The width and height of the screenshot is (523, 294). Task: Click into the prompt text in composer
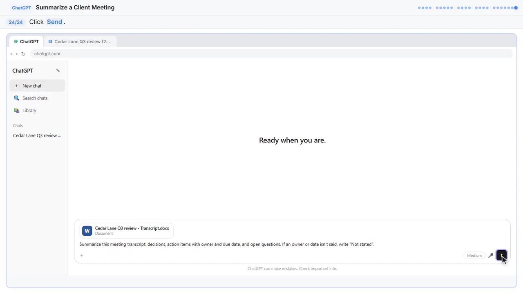tap(227, 244)
